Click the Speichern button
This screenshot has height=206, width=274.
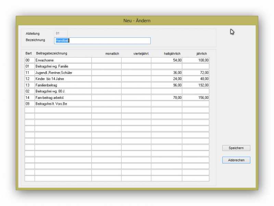click(236, 148)
